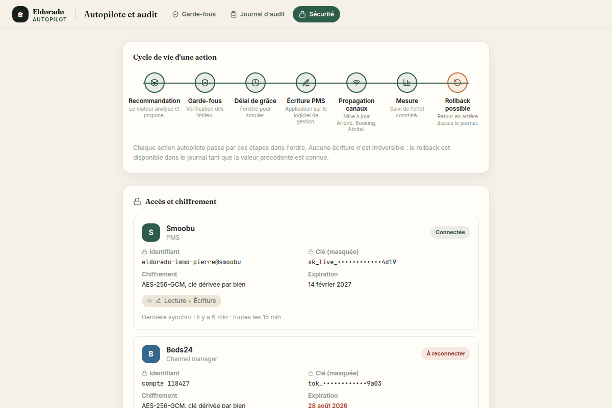Click the Channel manager subtitle under Beds24

(x=192, y=359)
